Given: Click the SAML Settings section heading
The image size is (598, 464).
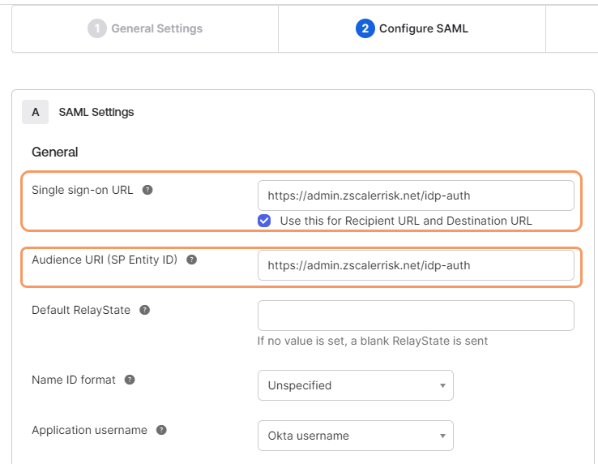Looking at the screenshot, I should coord(96,112).
